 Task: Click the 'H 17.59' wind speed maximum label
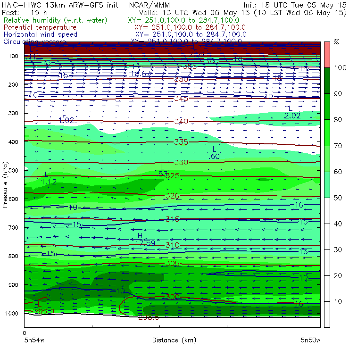click(x=145, y=240)
